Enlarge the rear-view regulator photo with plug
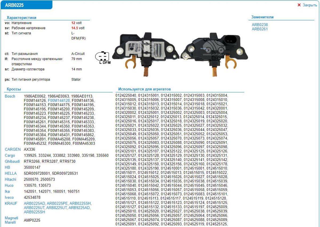Viewport: 320px width, 227px height. pos(214,51)
